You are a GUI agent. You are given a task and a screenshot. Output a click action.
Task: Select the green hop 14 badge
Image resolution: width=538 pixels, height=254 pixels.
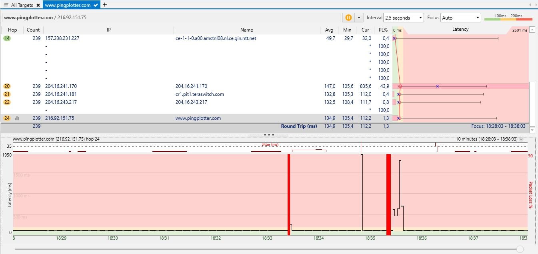(x=7, y=38)
